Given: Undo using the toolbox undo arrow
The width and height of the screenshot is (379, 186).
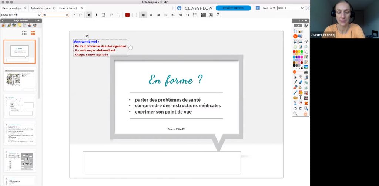Looking at the screenshot, I should (295, 108).
